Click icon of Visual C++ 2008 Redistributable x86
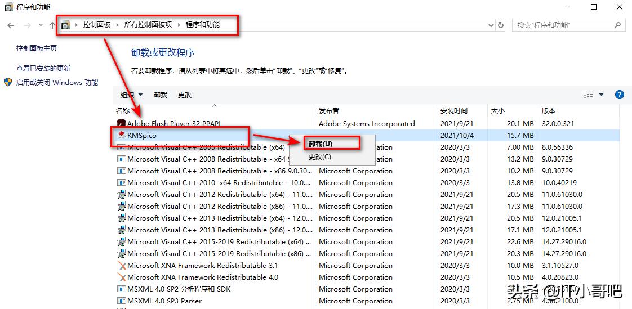The image size is (632, 309). pyautogui.click(x=121, y=171)
